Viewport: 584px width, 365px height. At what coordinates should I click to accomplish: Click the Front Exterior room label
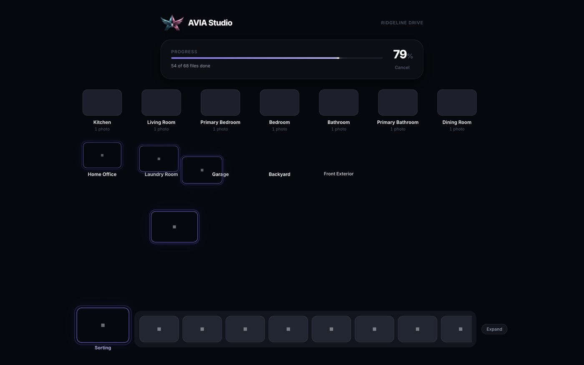click(x=339, y=174)
